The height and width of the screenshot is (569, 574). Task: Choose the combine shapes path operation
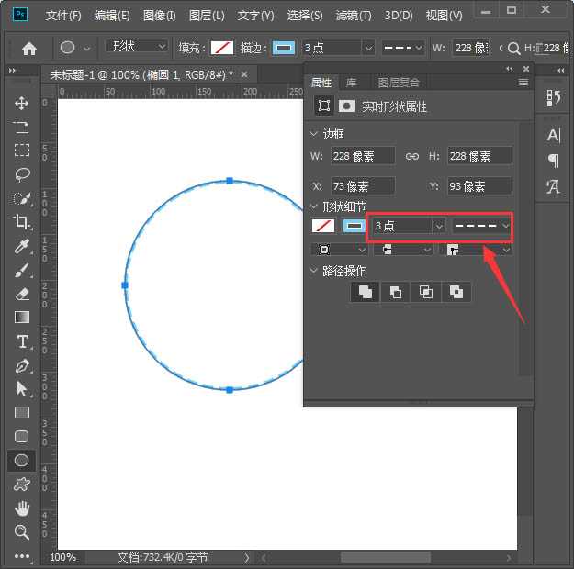pos(365,292)
